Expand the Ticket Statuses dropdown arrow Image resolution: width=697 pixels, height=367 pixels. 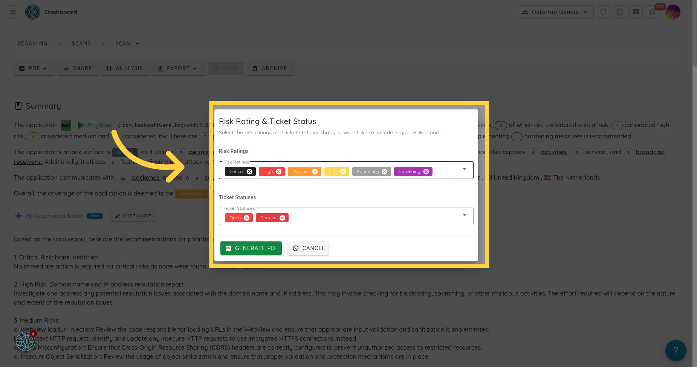coord(464,215)
